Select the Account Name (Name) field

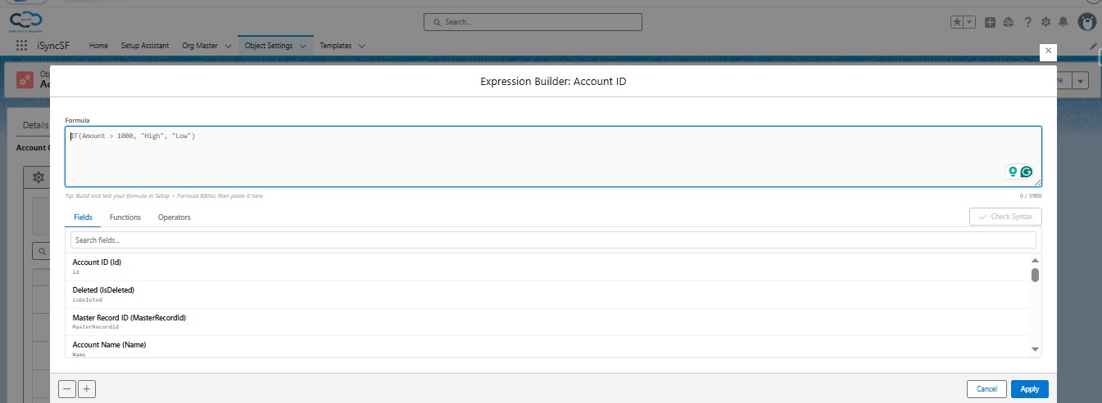pyautogui.click(x=546, y=347)
